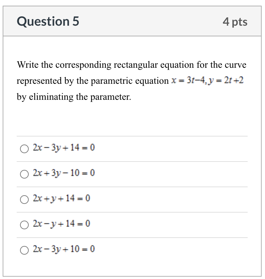This screenshot has height=279, width=265.
Task: Select the radio button for 2x − 3y + 14 = 0
Action: (24, 149)
